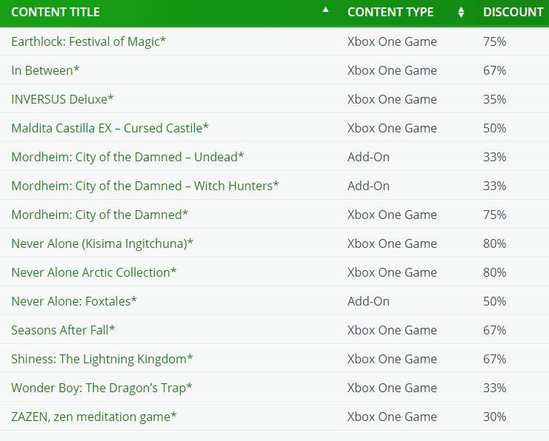Open Mordheim: City of the Damned – Undead

(127, 157)
